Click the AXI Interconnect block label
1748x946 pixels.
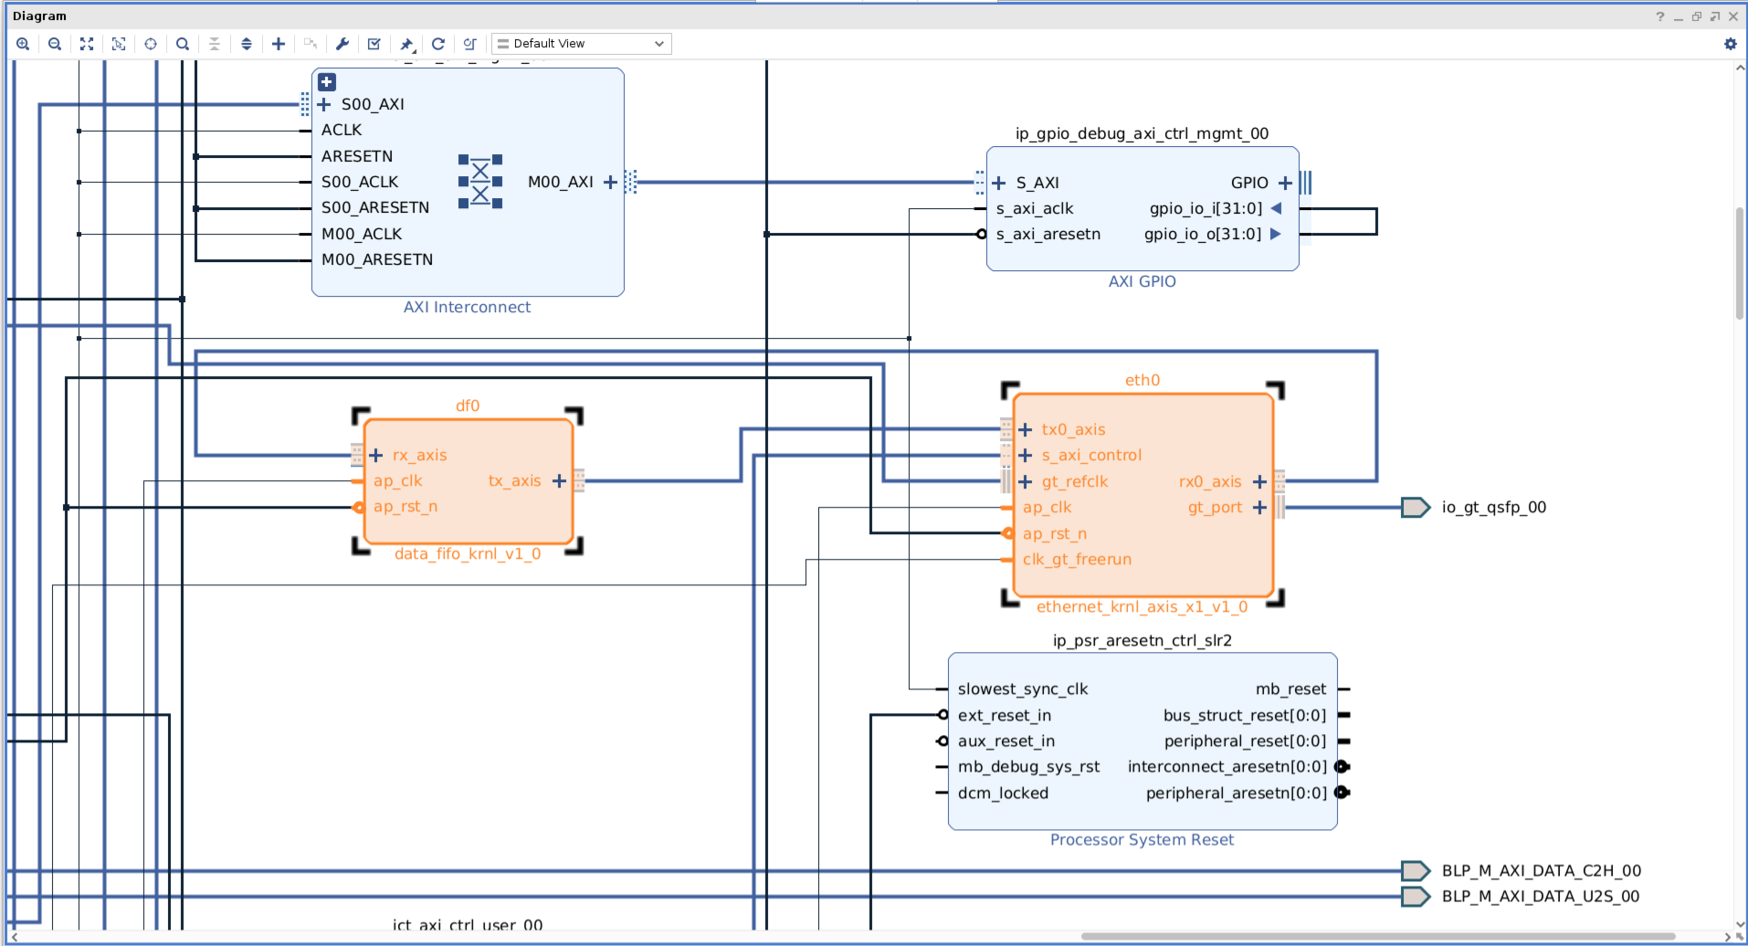467,307
